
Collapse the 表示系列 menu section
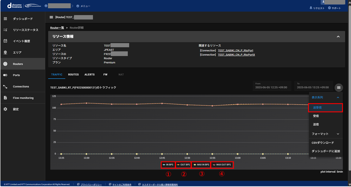338,97
